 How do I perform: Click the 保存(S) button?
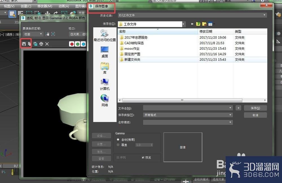point(255,108)
